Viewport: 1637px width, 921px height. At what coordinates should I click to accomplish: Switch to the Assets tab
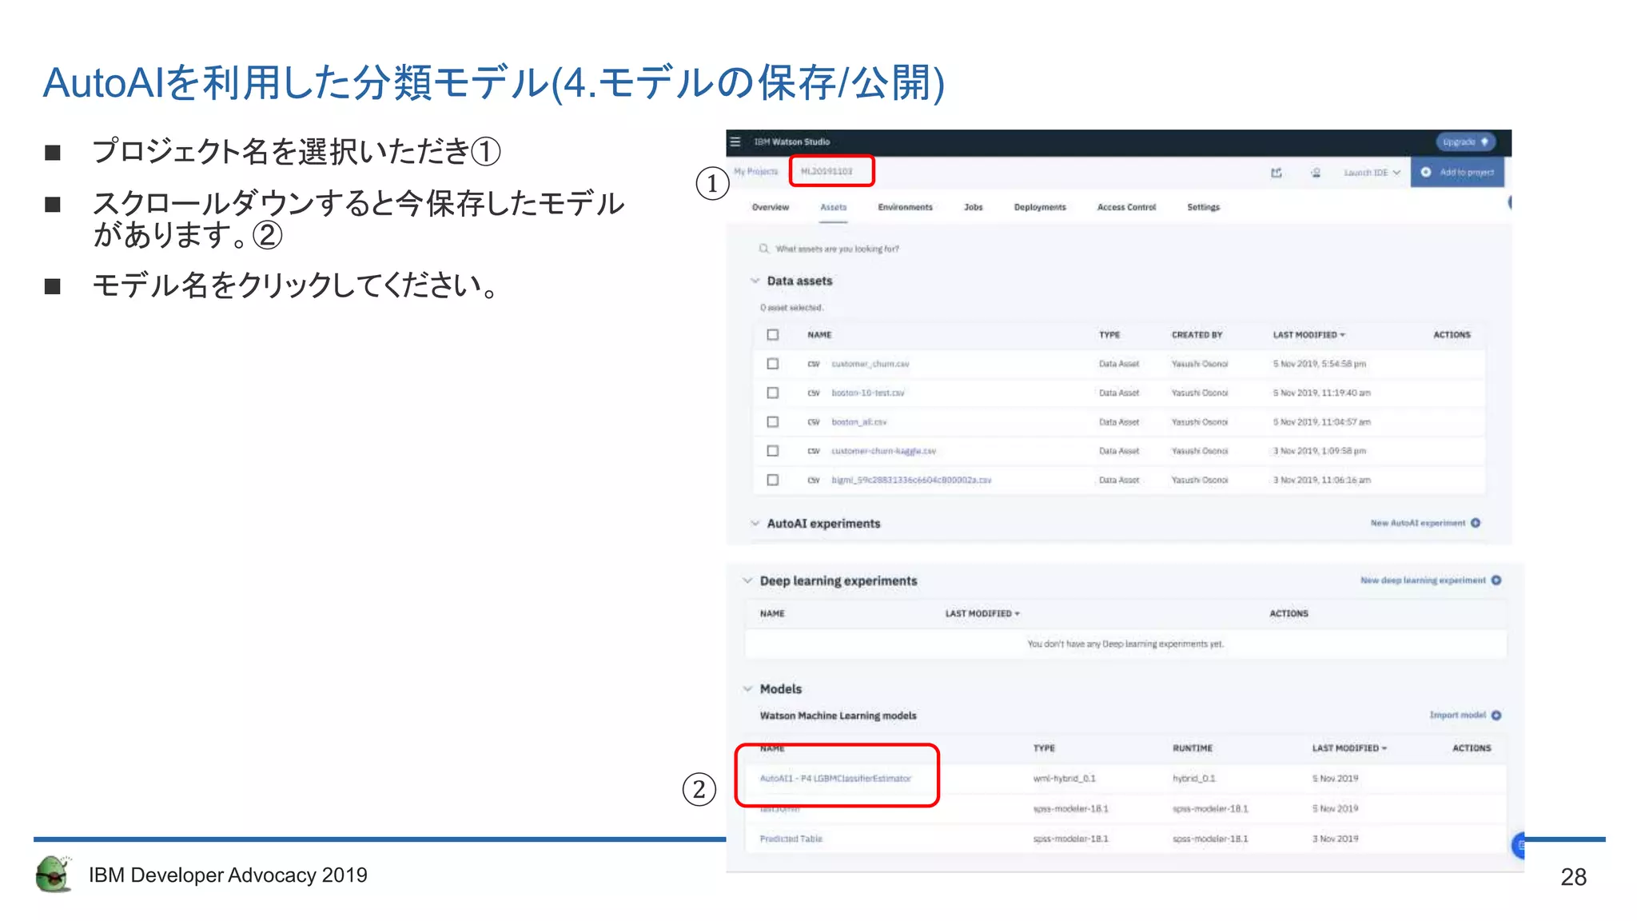[834, 207]
